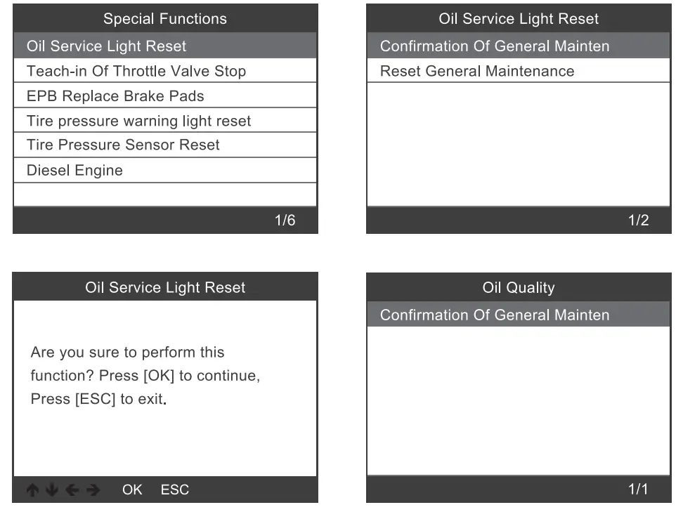683x512 pixels.
Task: Click the Special Functions title bar
Action: 165,19
